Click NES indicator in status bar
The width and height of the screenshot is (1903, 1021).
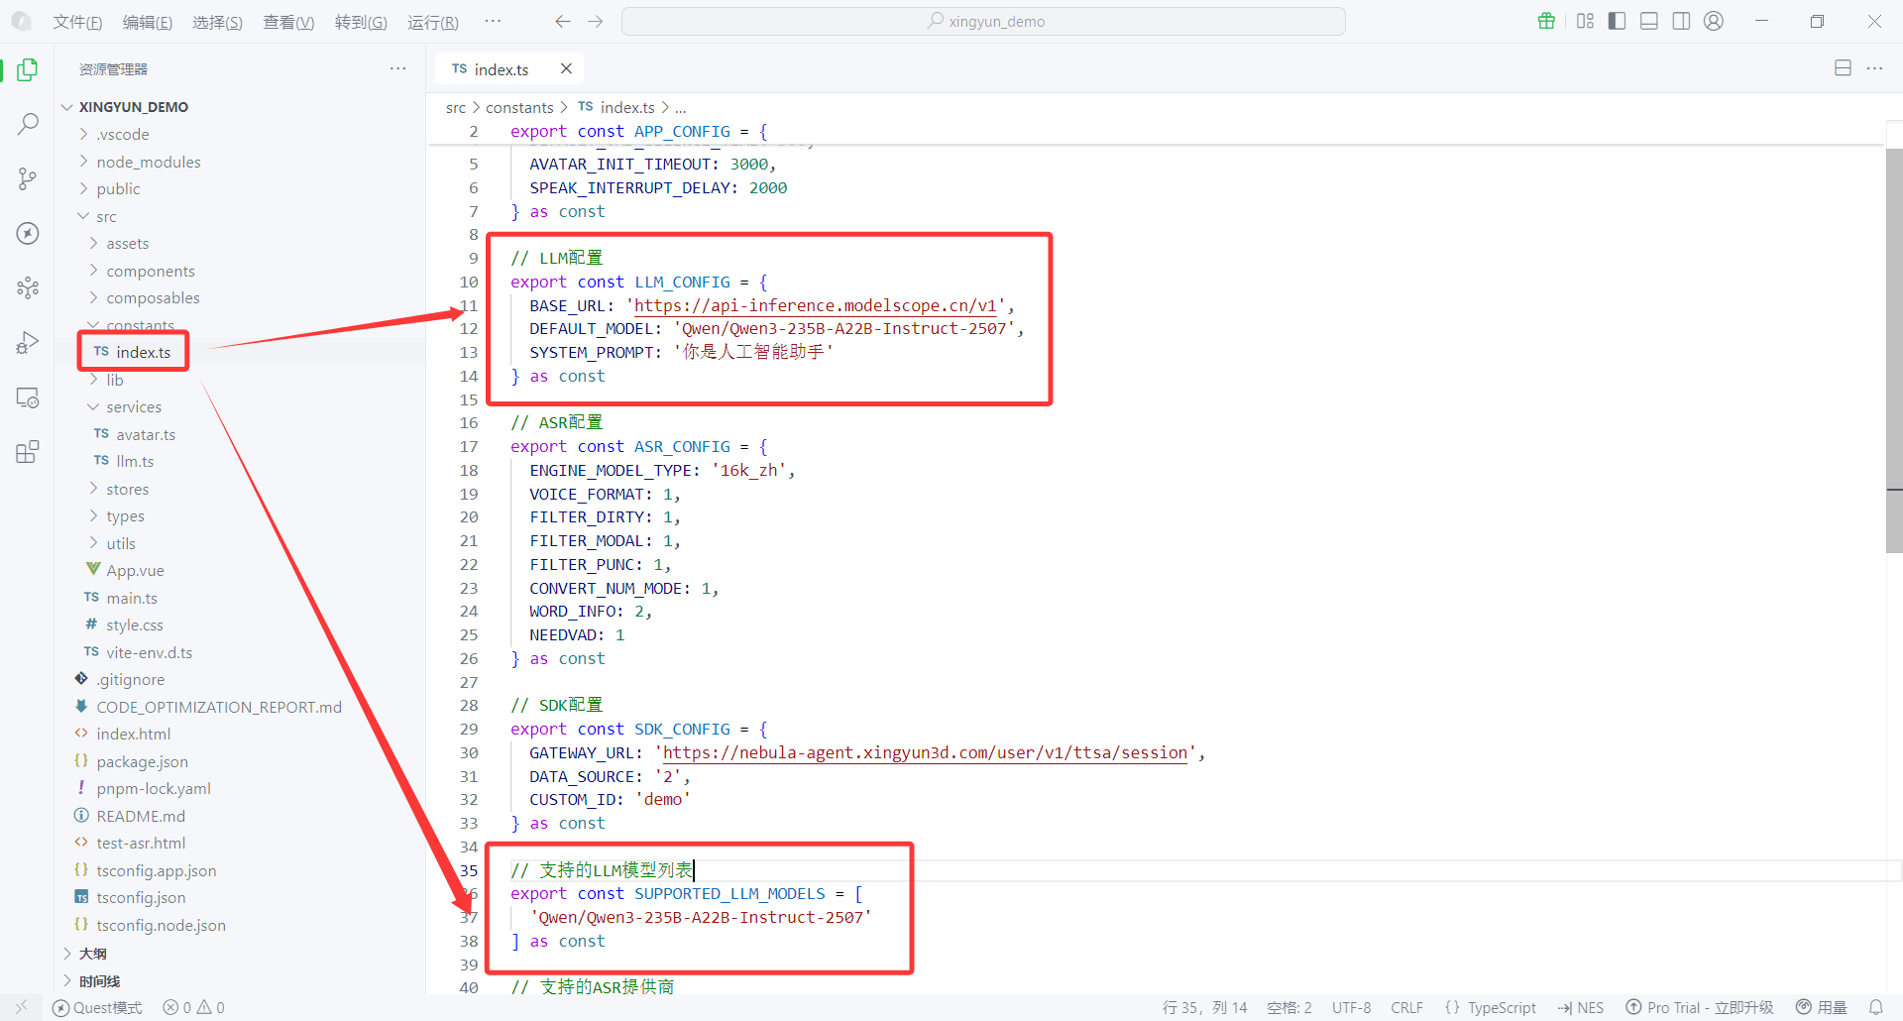[1580, 1007]
